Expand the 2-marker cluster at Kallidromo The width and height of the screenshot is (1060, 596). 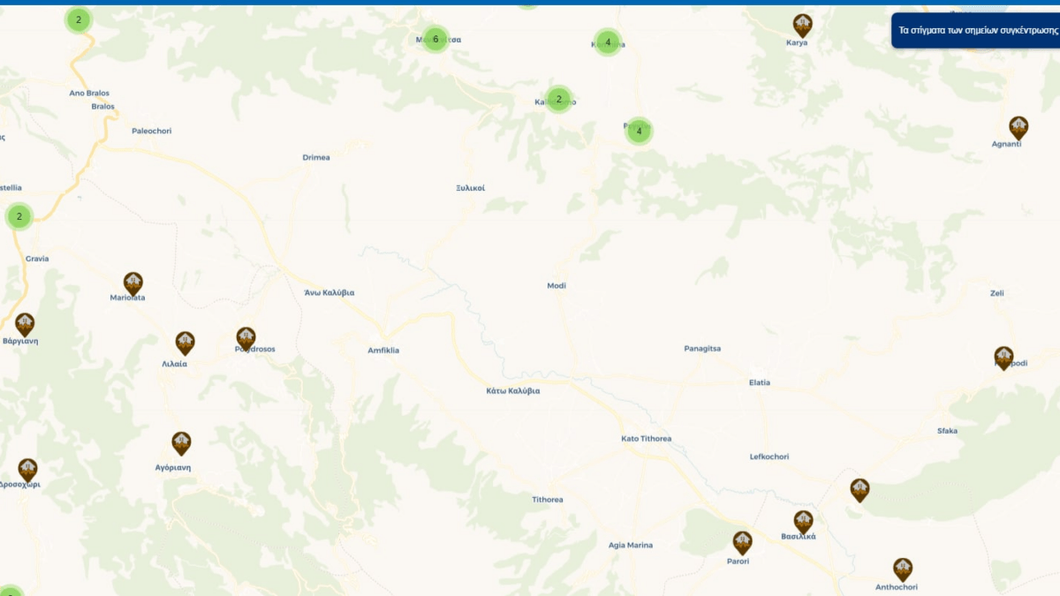(x=558, y=100)
